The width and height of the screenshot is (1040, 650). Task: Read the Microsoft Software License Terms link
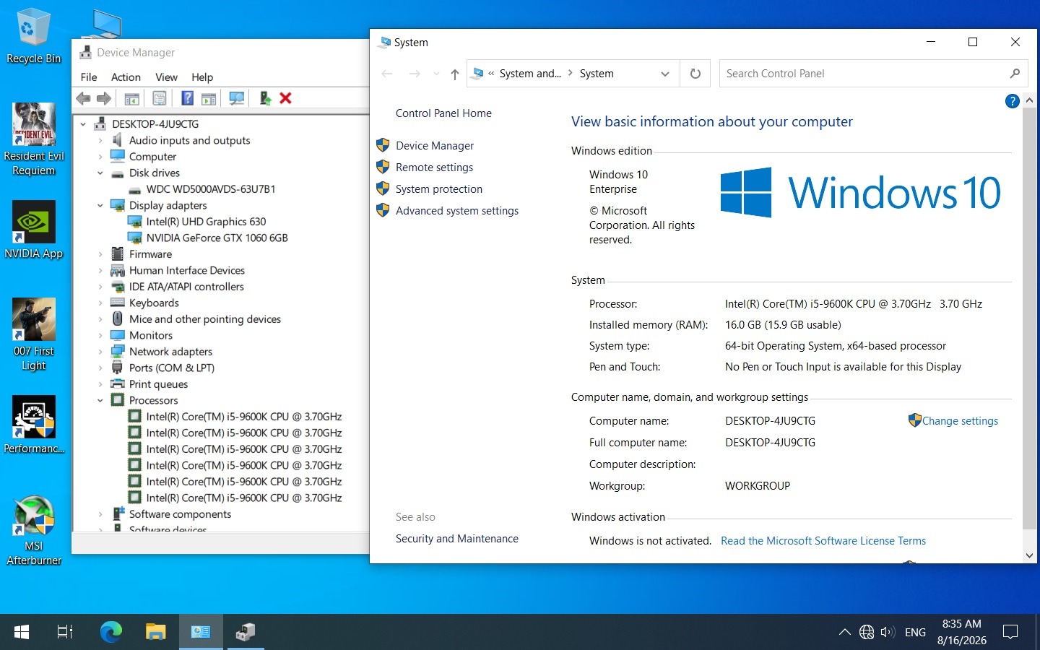point(823,541)
